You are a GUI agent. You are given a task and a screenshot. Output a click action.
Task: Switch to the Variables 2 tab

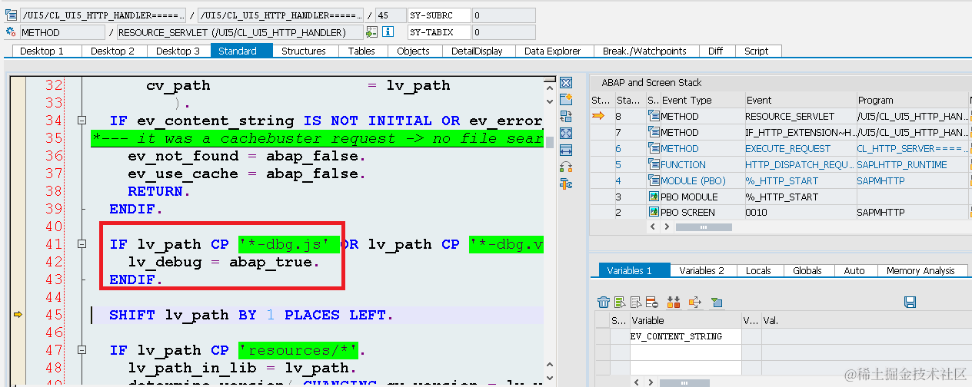tap(702, 270)
